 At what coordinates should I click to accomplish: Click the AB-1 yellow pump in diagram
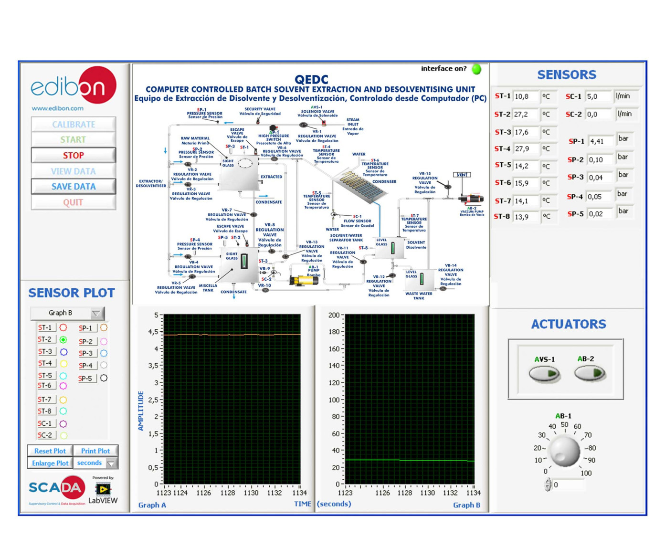click(304, 280)
